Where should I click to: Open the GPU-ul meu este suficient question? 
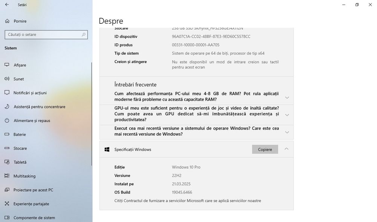click(196, 114)
